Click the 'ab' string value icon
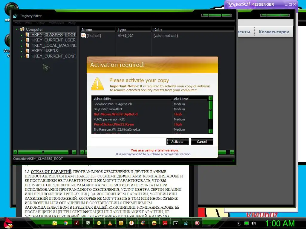This screenshot has height=229, width=306. coord(84,35)
